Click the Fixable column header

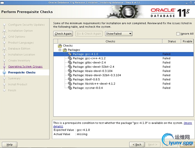tap(187, 41)
